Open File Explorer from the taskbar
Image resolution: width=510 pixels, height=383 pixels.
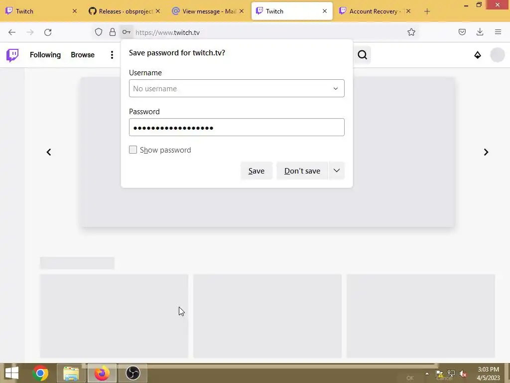tap(71, 373)
